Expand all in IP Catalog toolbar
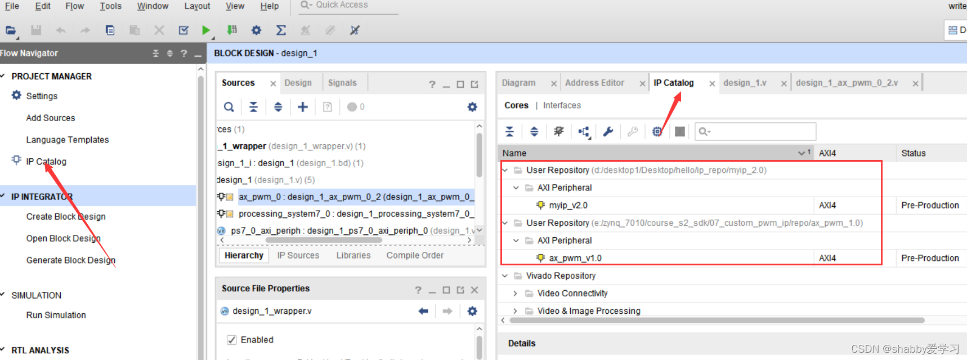This screenshot has width=967, height=360. (x=534, y=132)
